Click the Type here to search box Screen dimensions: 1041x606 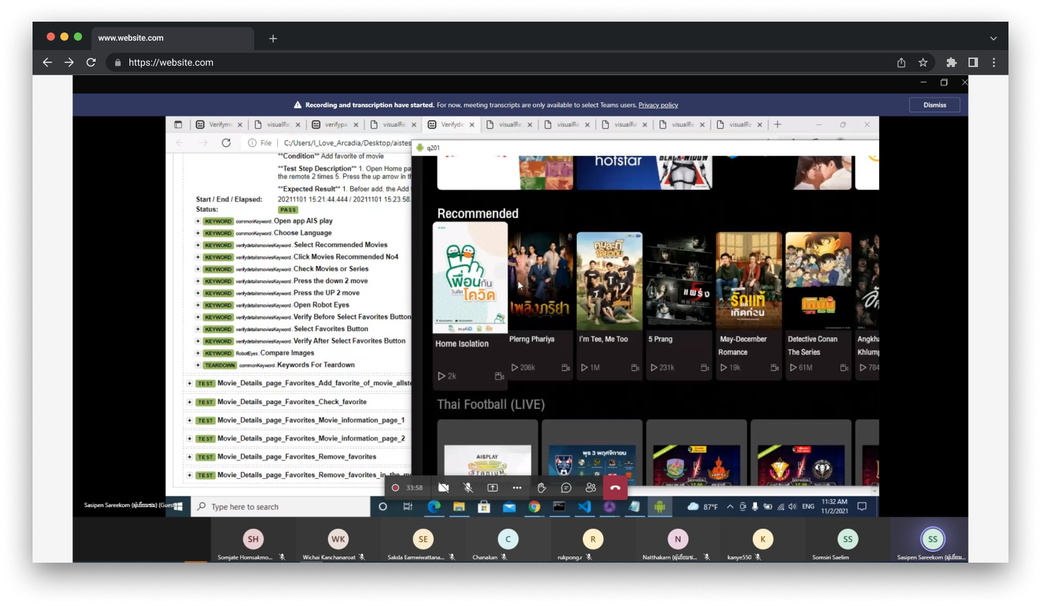[x=281, y=506]
